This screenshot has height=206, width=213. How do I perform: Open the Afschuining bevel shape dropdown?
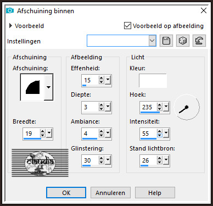coord(48,87)
